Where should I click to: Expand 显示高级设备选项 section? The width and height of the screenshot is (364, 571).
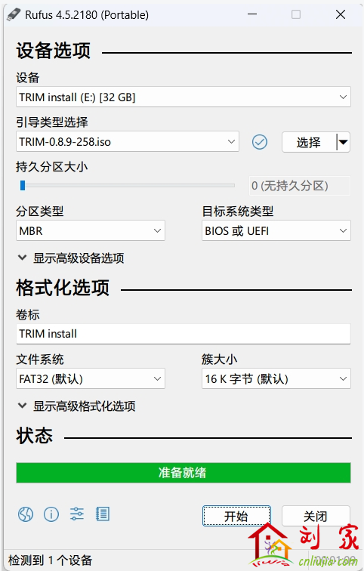tap(71, 258)
